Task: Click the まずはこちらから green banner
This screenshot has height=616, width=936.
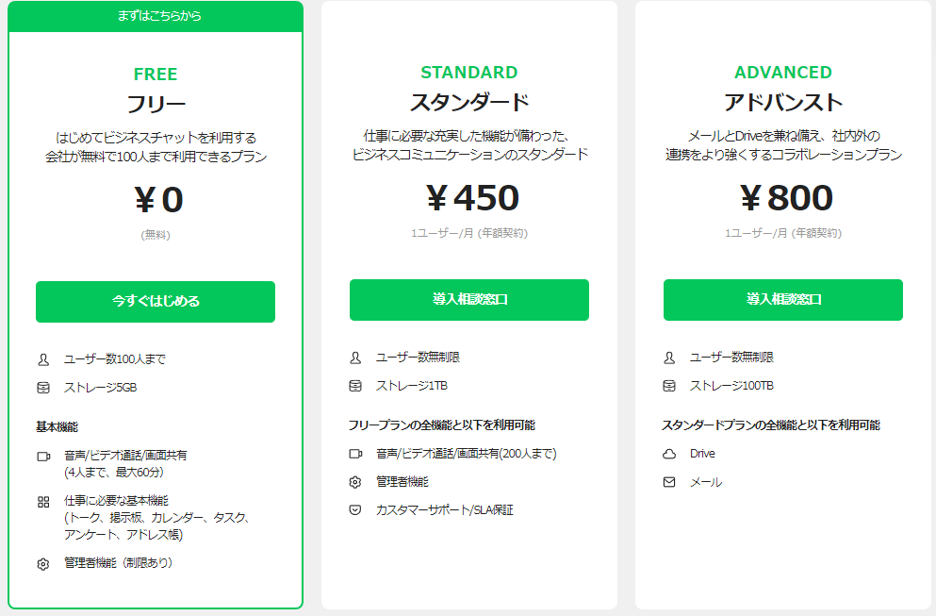Action: click(x=156, y=16)
